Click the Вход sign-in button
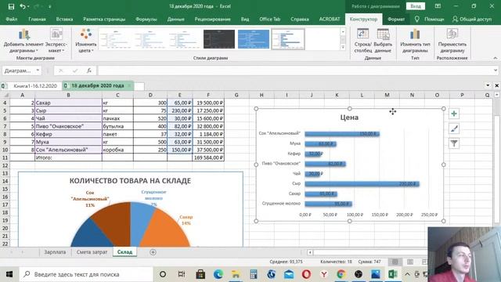The height and width of the screenshot is (282, 501). (x=416, y=6)
